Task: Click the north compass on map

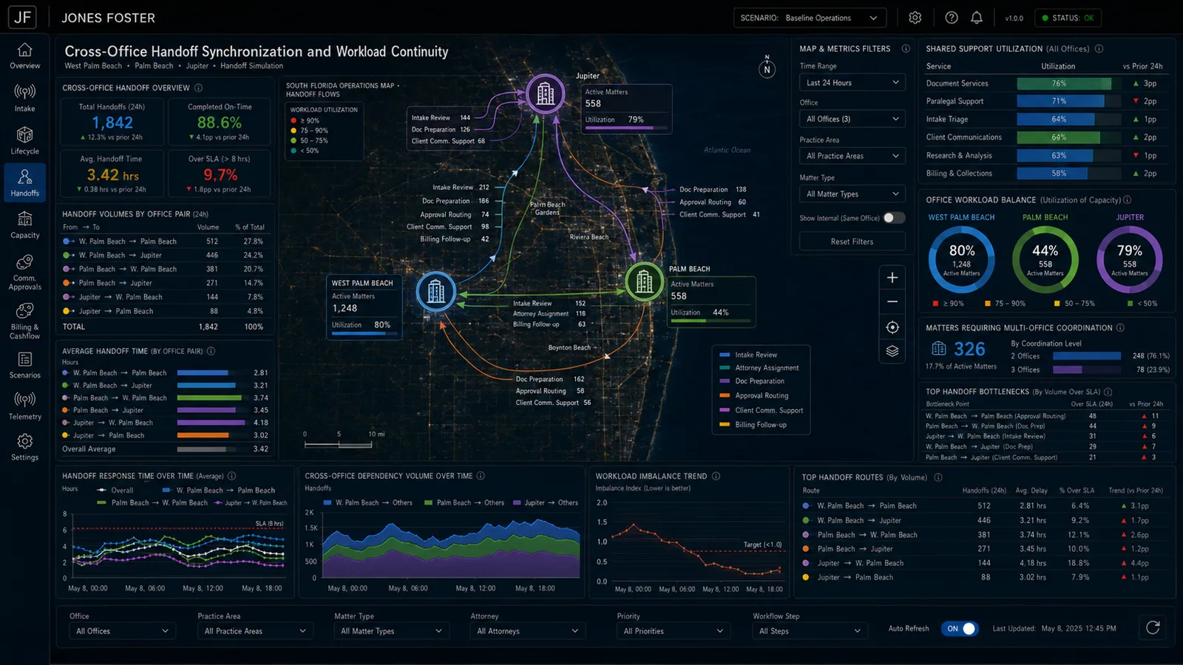Action: click(x=767, y=69)
